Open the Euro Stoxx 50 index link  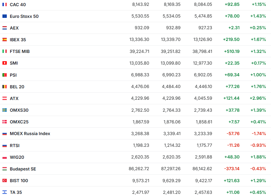click(24, 16)
